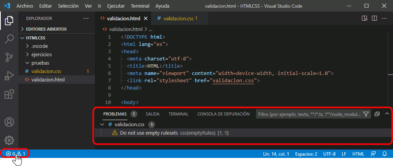Switch to the TERMINAL panel tab

(178, 114)
